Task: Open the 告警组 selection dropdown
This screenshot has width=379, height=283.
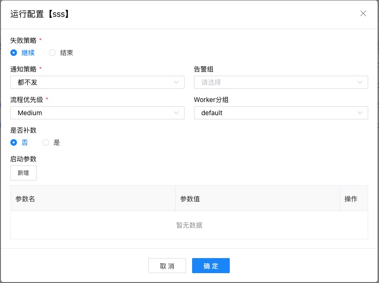Action: coord(280,82)
